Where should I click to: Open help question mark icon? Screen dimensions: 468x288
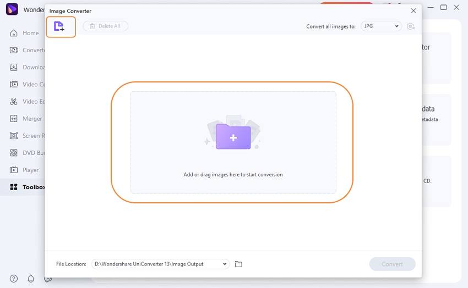pyautogui.click(x=14, y=279)
